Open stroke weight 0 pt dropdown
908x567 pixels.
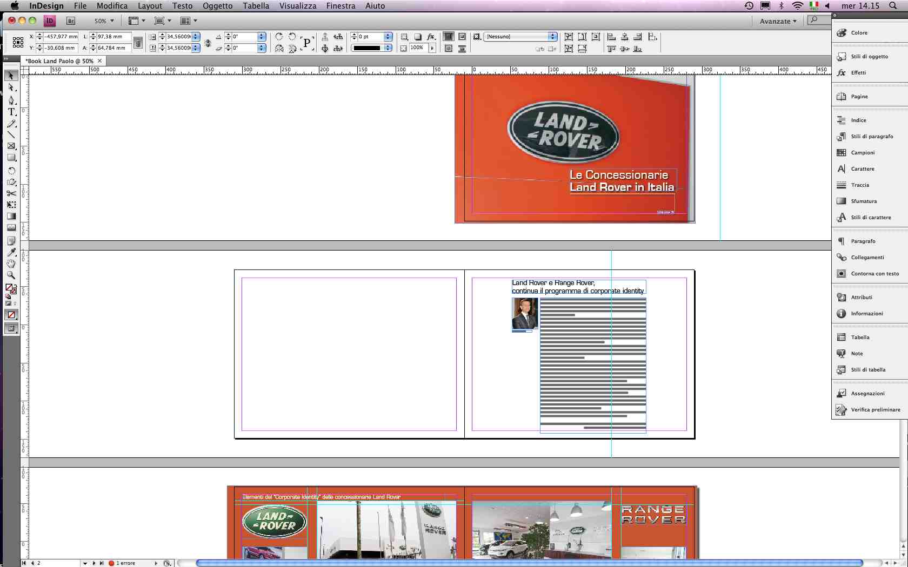[x=388, y=37]
